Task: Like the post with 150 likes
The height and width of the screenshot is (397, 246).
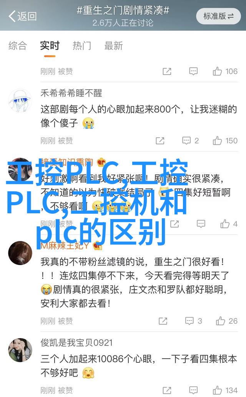Action: tap(225, 141)
